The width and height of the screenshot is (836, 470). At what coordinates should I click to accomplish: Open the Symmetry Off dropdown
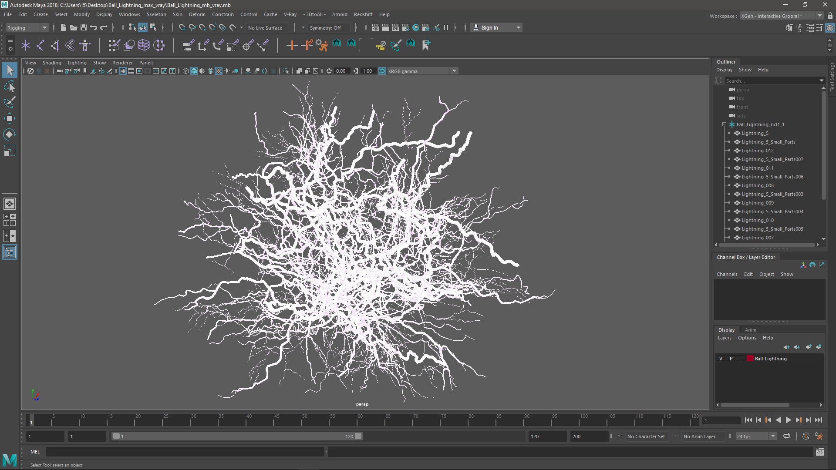tap(329, 27)
